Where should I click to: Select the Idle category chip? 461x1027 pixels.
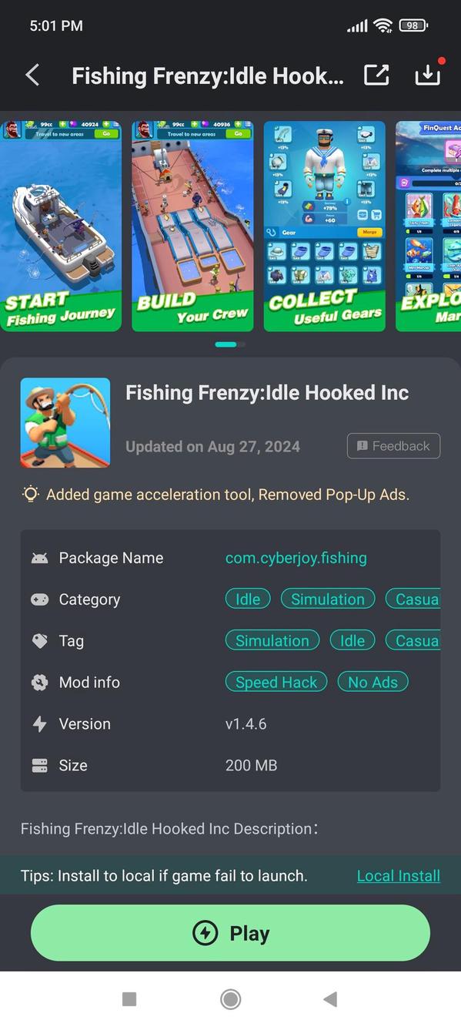[x=247, y=599]
